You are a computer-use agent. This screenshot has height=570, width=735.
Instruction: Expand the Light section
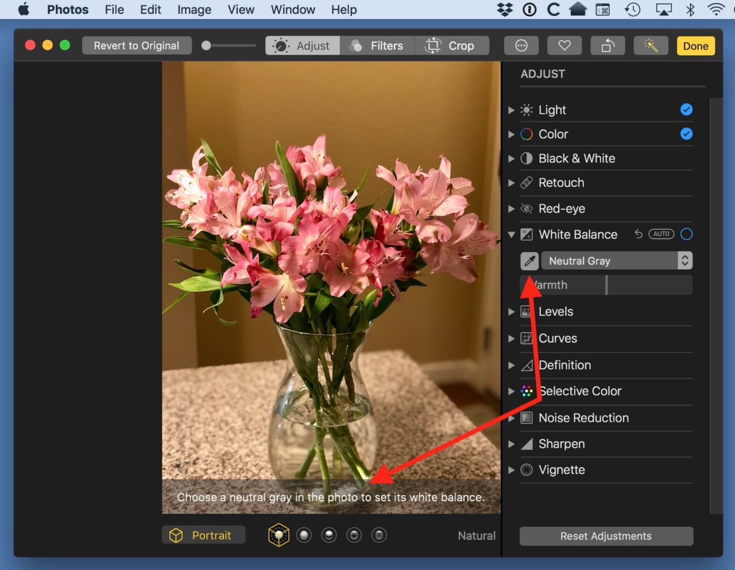[511, 110]
